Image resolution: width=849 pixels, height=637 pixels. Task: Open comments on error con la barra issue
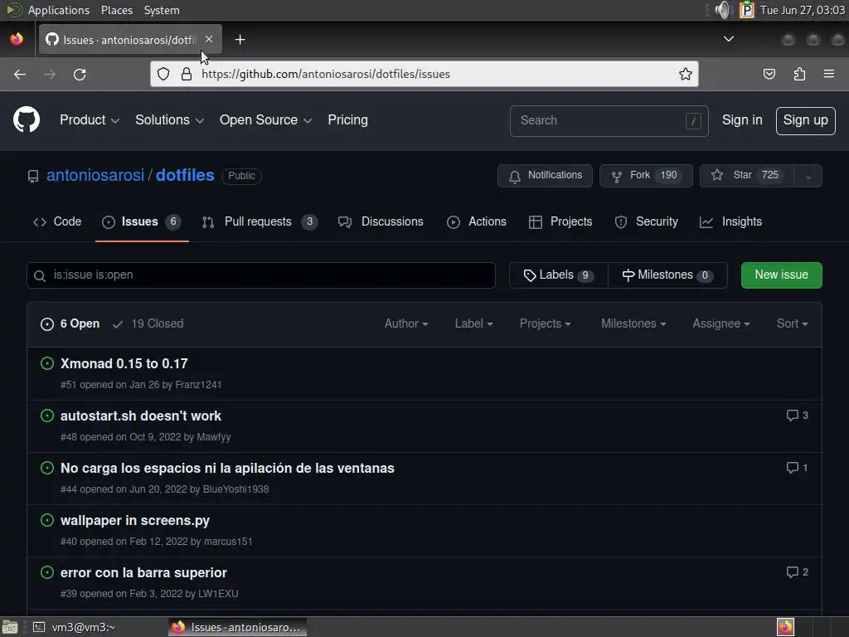(x=798, y=572)
